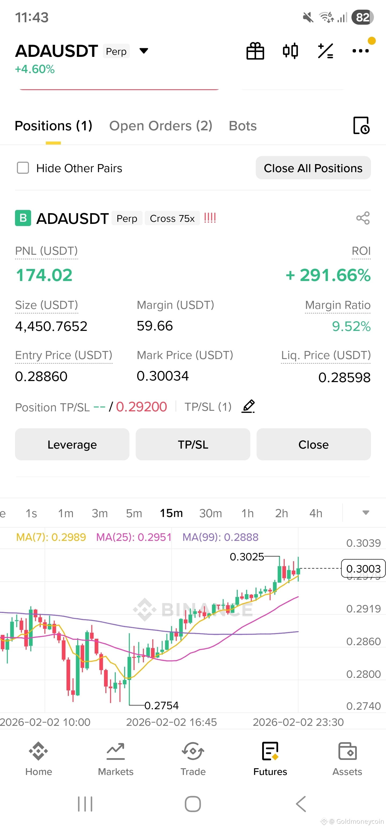386x828 pixels.
Task: Tap the 0.28598 liquidation price value
Action: [x=344, y=377]
